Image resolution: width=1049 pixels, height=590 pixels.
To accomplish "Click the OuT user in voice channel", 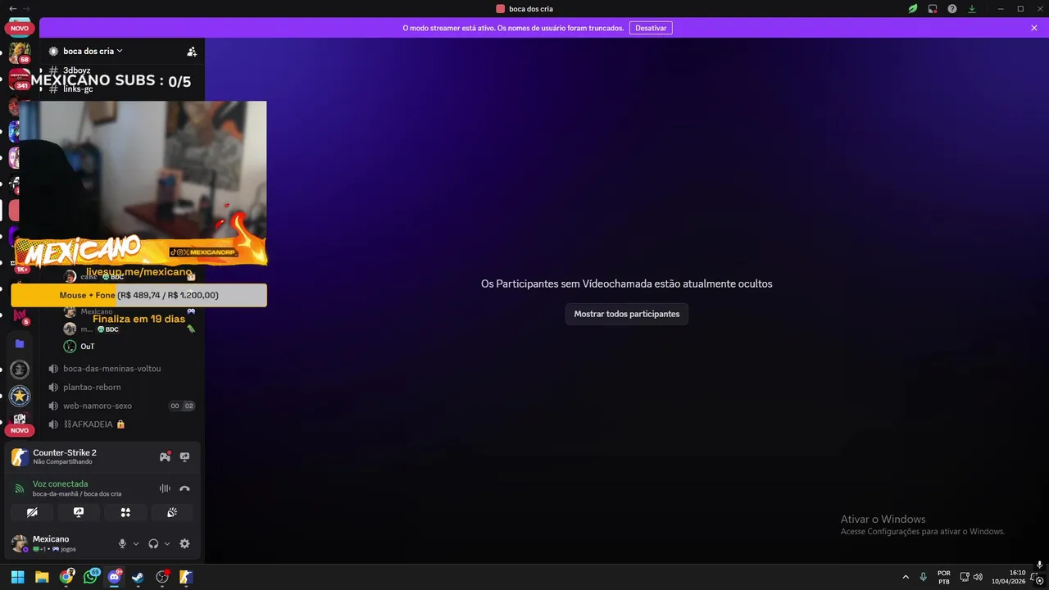I will pos(87,347).
